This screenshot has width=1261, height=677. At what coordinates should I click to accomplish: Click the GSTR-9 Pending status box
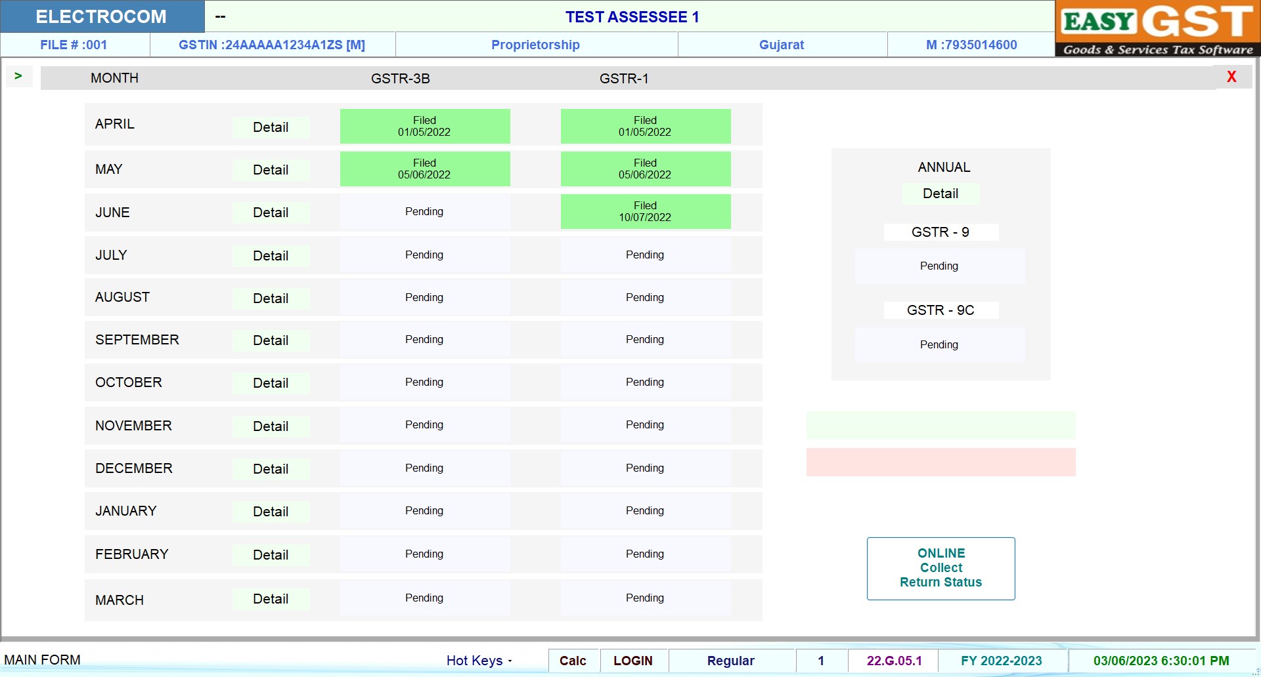click(939, 266)
